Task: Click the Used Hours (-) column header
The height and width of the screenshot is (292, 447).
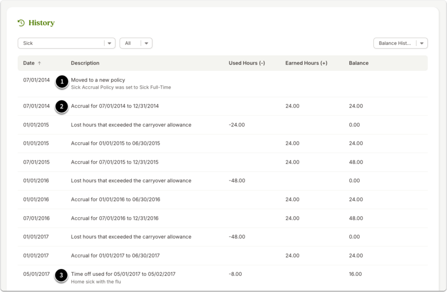Action: click(247, 63)
